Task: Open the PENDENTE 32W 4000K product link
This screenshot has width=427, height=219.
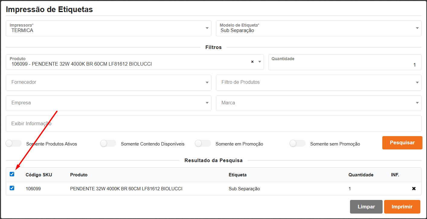Action: [x=126, y=188]
